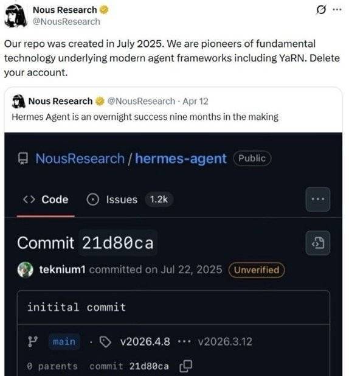
Task: Expand hidden tags between v2026.4.8 and v2026.3.12
Action: coord(184,341)
